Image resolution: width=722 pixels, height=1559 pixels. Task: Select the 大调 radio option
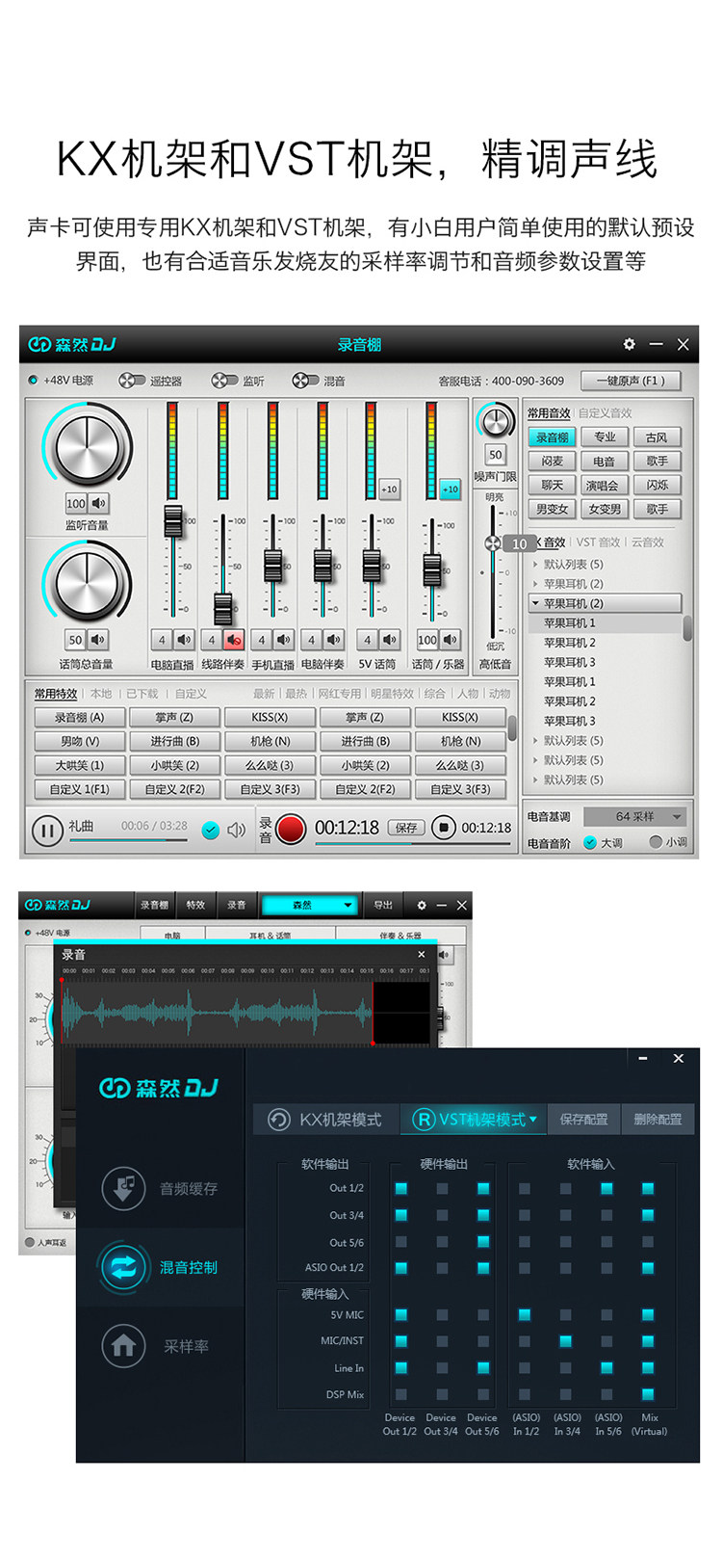pyautogui.click(x=590, y=842)
